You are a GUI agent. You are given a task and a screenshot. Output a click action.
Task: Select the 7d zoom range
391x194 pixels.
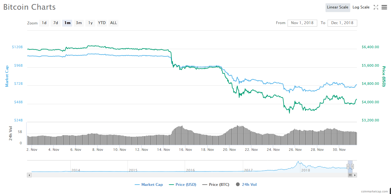56,23
